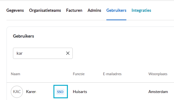Sort by the Functie column header
The height and width of the screenshot is (100, 174).
point(79,74)
